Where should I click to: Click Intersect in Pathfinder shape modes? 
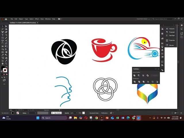[143, 75]
